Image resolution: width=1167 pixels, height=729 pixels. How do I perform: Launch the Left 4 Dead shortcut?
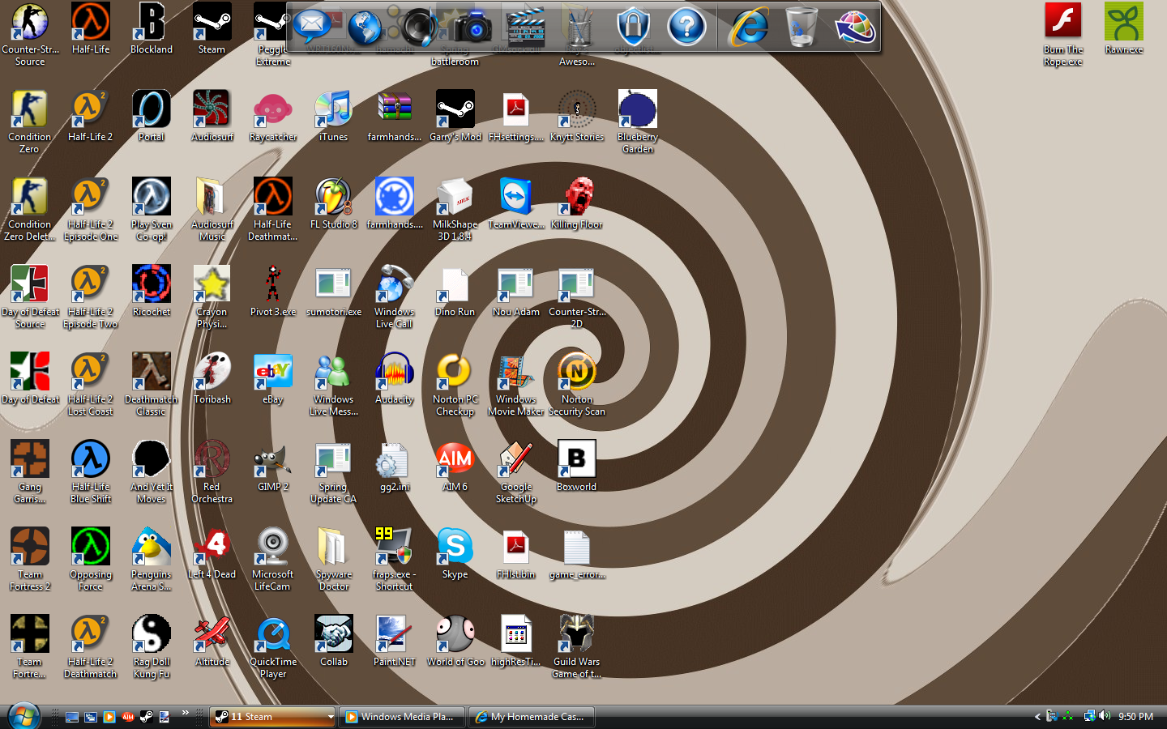coord(212,553)
